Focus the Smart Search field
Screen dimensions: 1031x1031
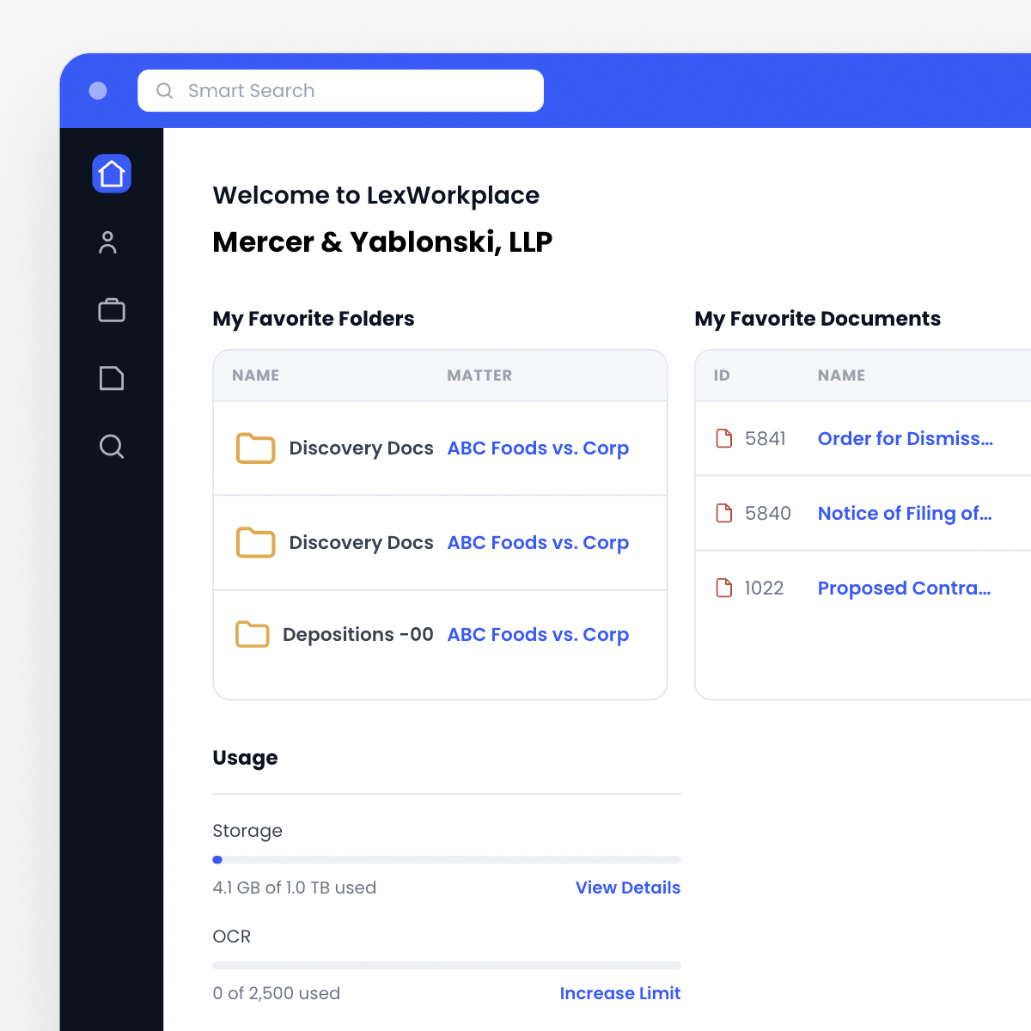[340, 90]
